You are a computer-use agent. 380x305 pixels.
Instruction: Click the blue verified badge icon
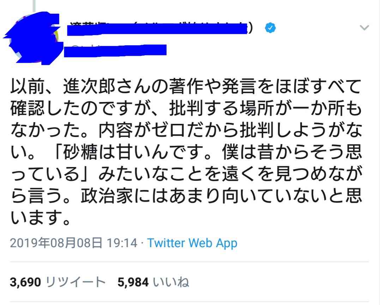(x=270, y=28)
